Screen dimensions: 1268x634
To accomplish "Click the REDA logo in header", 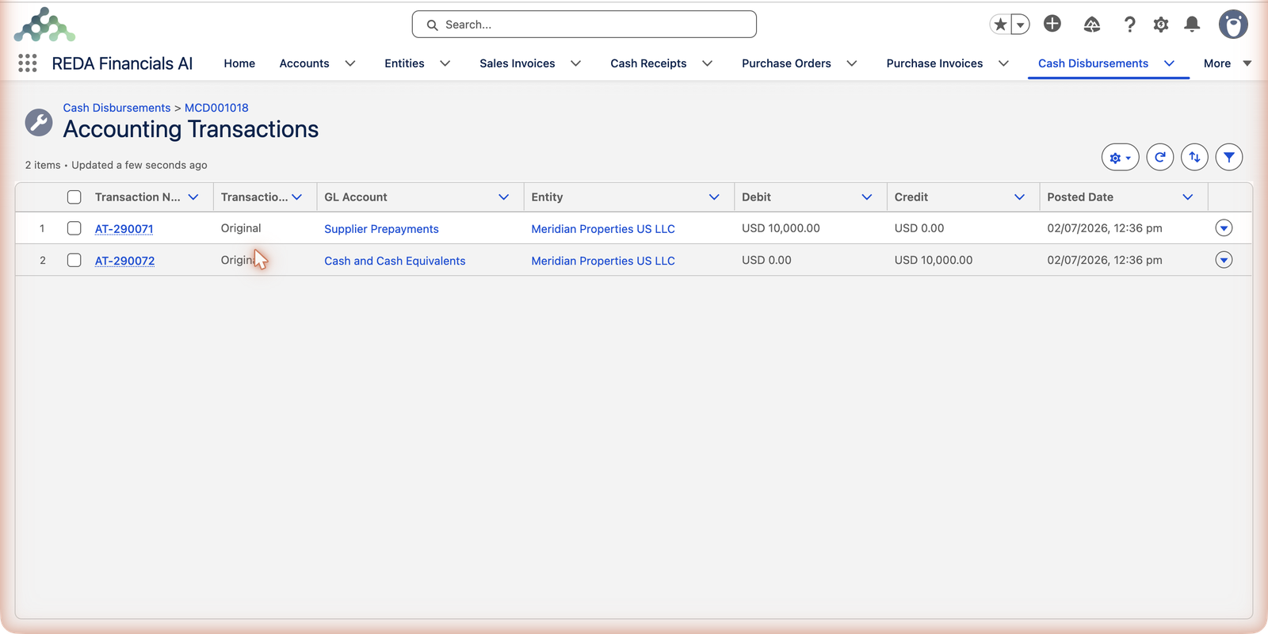I will click(x=44, y=25).
